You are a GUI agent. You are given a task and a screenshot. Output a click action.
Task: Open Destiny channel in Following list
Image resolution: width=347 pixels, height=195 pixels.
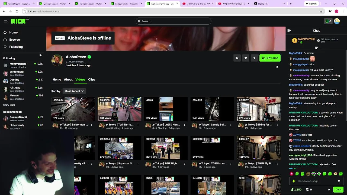(23, 81)
